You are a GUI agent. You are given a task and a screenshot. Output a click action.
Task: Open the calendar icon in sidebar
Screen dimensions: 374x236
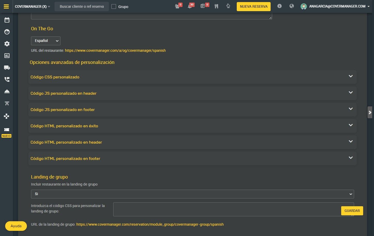(7, 20)
